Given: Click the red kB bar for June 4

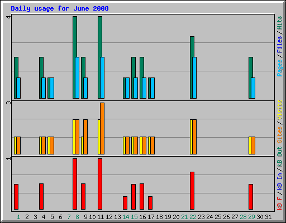Looking at the screenshot, I should (41, 197).
